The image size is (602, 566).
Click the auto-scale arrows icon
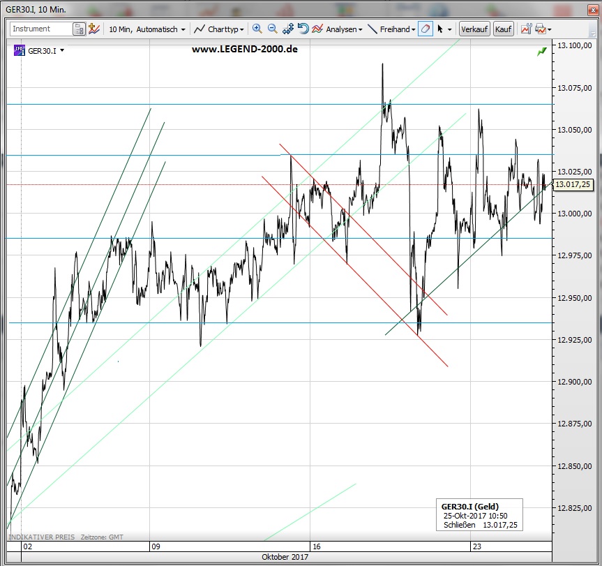coord(288,29)
